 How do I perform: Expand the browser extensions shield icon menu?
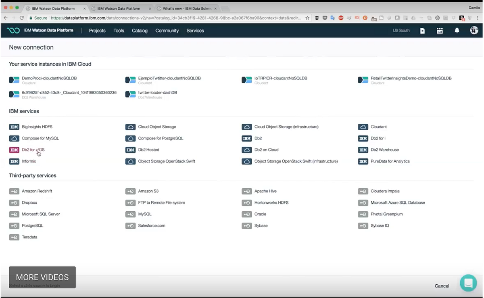(x=325, y=18)
